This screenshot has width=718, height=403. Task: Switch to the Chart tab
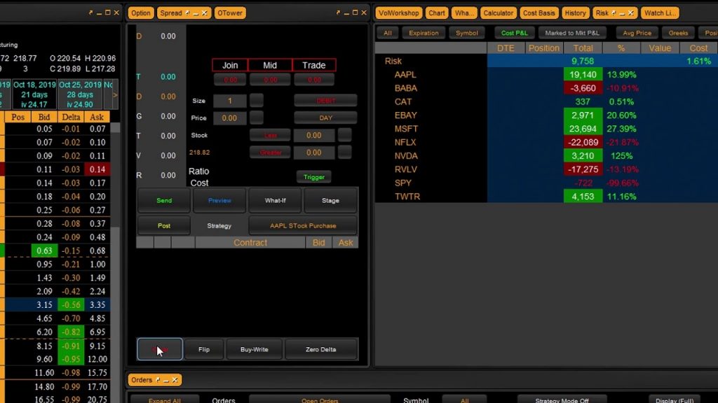tap(436, 13)
